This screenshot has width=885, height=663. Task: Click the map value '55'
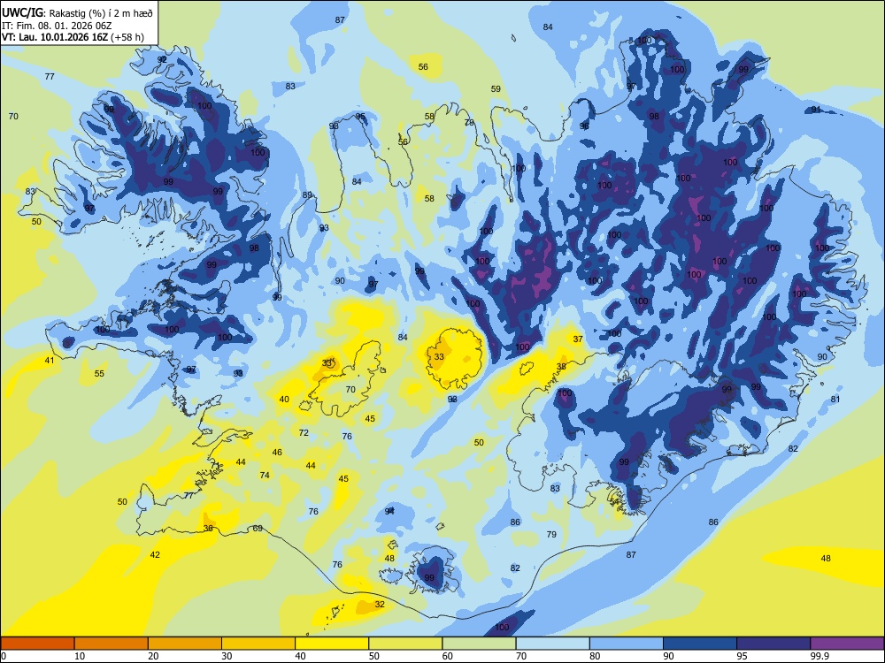(x=99, y=373)
